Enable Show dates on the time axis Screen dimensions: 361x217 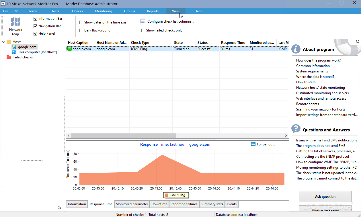point(81,22)
